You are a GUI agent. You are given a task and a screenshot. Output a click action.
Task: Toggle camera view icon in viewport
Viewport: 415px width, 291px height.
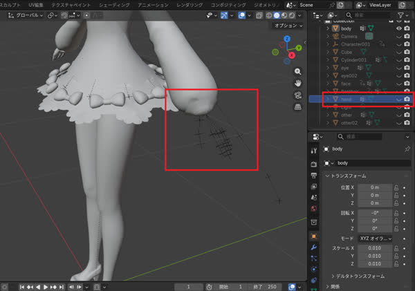[297, 95]
